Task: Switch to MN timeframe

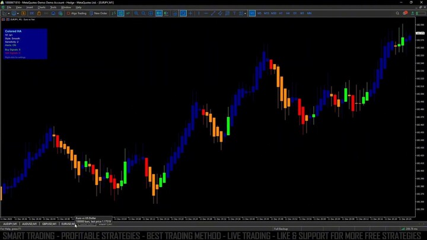Action: (x=309, y=13)
